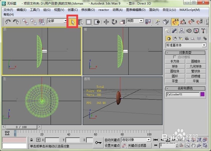Viewport: 211px width, 151px height.
Task: Open the 工具(T) menu
Action: click(35, 10)
